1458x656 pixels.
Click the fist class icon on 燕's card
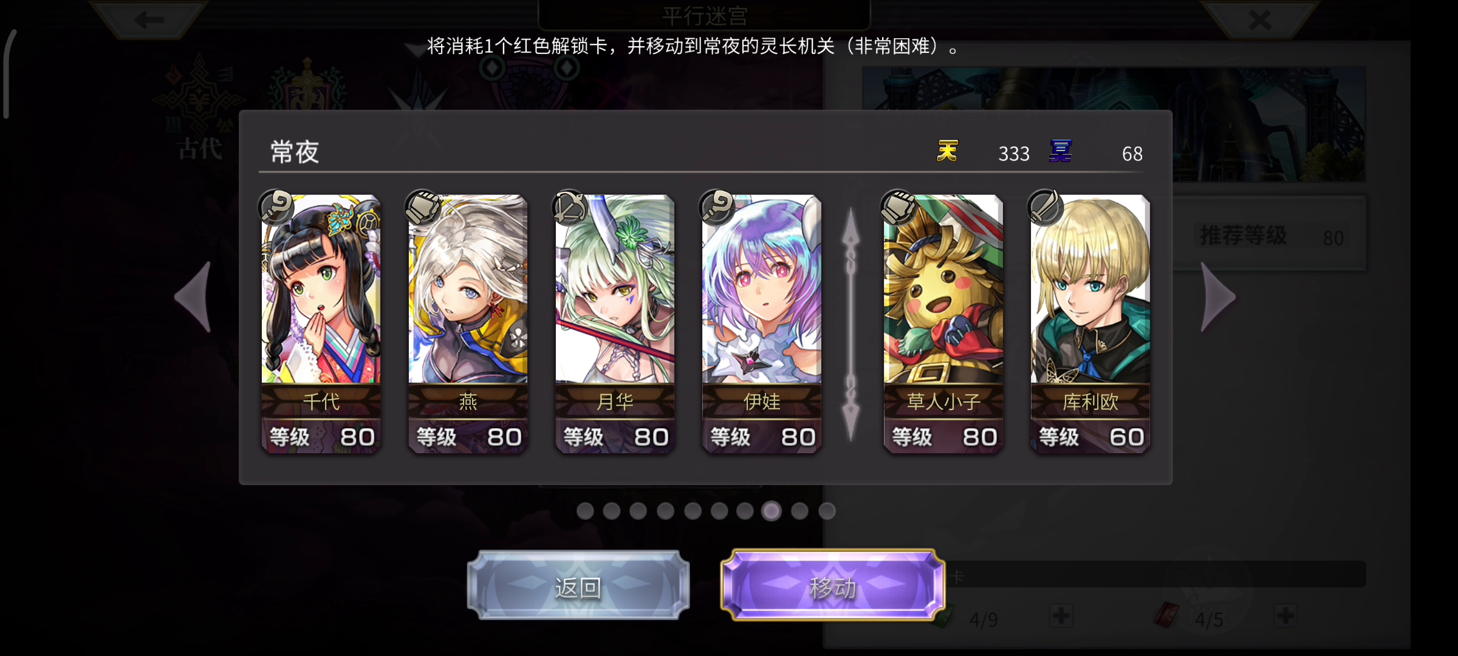coord(423,208)
